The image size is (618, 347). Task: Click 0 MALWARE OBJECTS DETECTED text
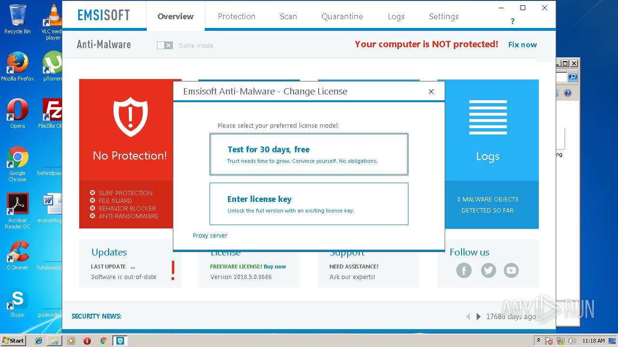pos(488,205)
